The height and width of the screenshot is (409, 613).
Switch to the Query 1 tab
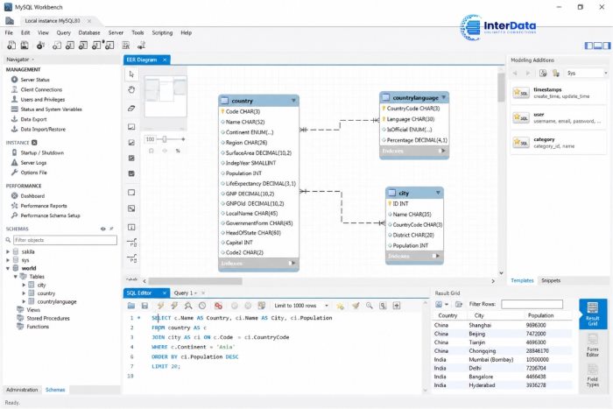(186, 293)
